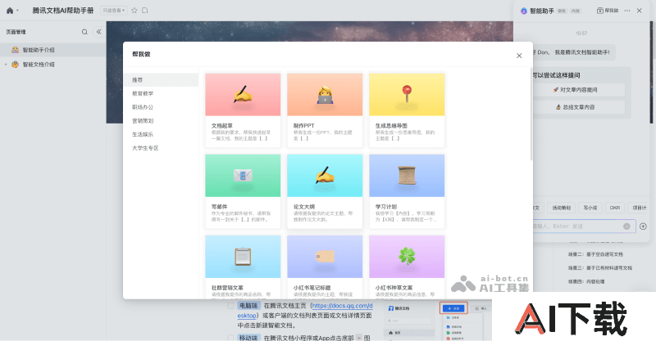Switch to the 职场办公 category

point(142,107)
